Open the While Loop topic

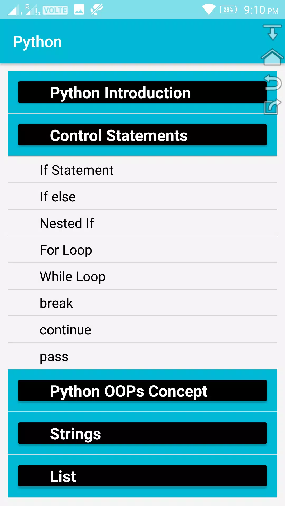(142, 276)
